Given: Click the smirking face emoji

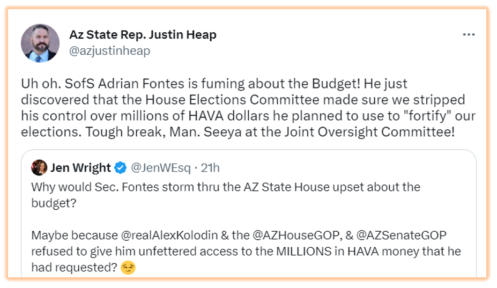Looking at the screenshot, I should (128, 267).
